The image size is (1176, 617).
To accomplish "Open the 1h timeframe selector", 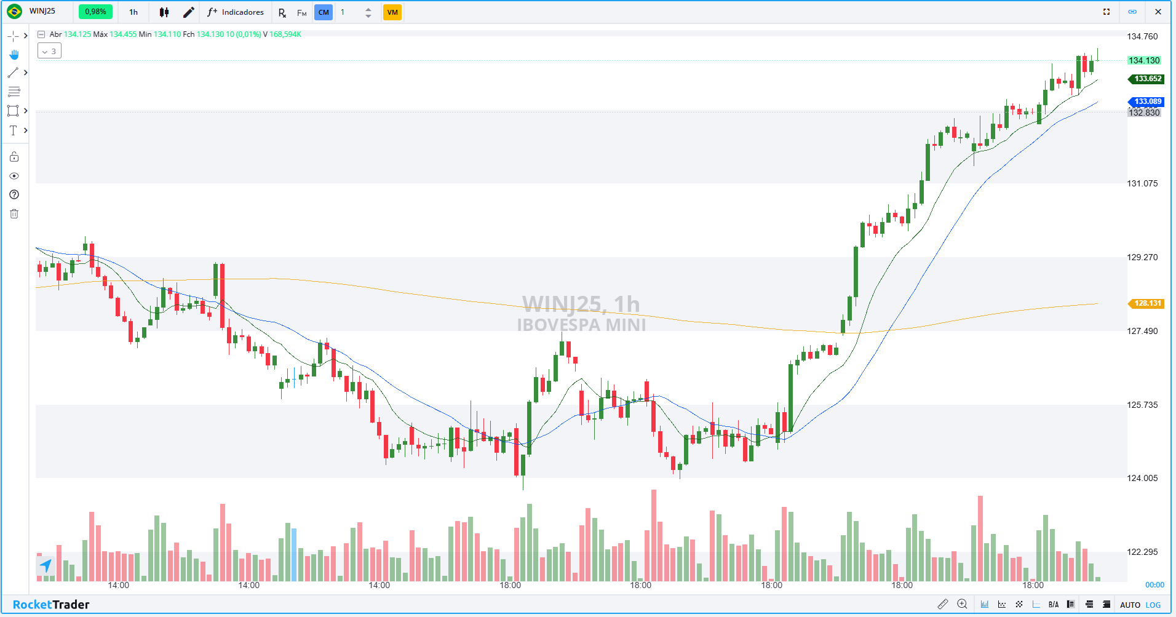I will pos(133,12).
